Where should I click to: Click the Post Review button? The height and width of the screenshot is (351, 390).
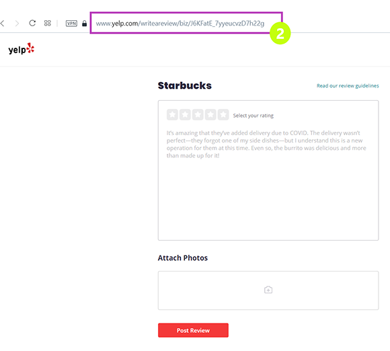[193, 330]
